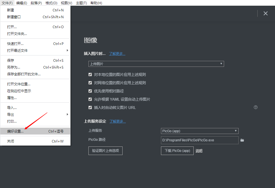Choose 打开文件夹... menu entry
The height and width of the screenshot is (188, 275).
(x=35, y=34)
